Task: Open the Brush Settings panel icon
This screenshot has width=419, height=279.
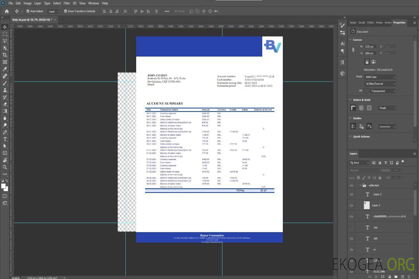Action: [x=342, y=25]
